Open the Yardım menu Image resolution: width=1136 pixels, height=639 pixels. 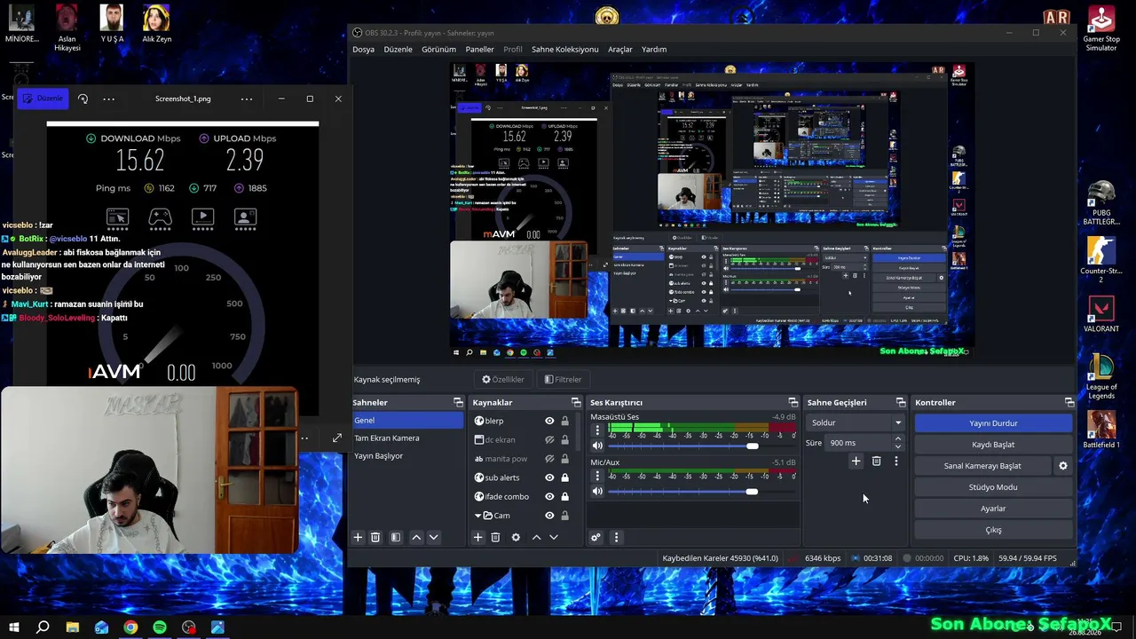pos(654,50)
